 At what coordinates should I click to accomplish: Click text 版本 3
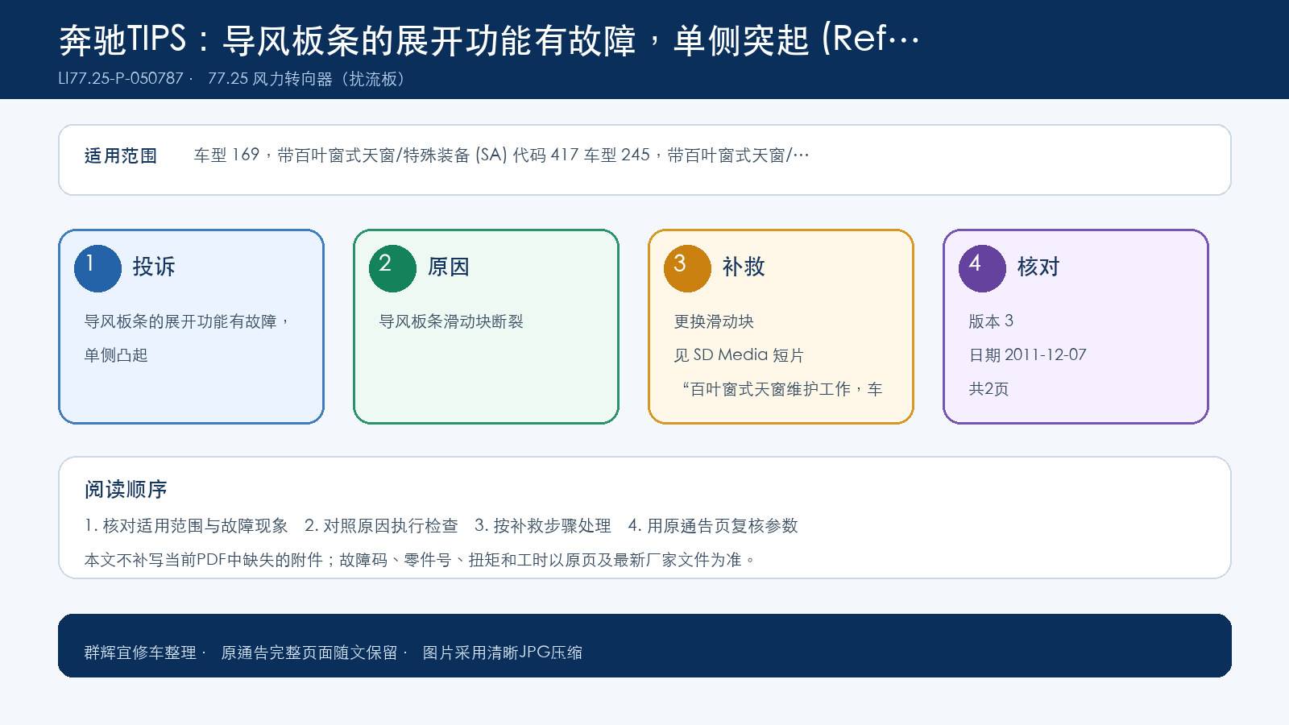(x=991, y=321)
